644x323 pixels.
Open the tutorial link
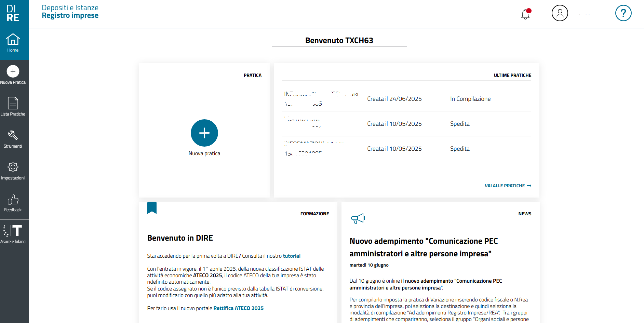292,256
